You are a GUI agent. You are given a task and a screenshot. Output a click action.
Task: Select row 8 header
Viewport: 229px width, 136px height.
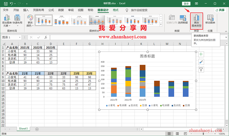(x=3, y=73)
